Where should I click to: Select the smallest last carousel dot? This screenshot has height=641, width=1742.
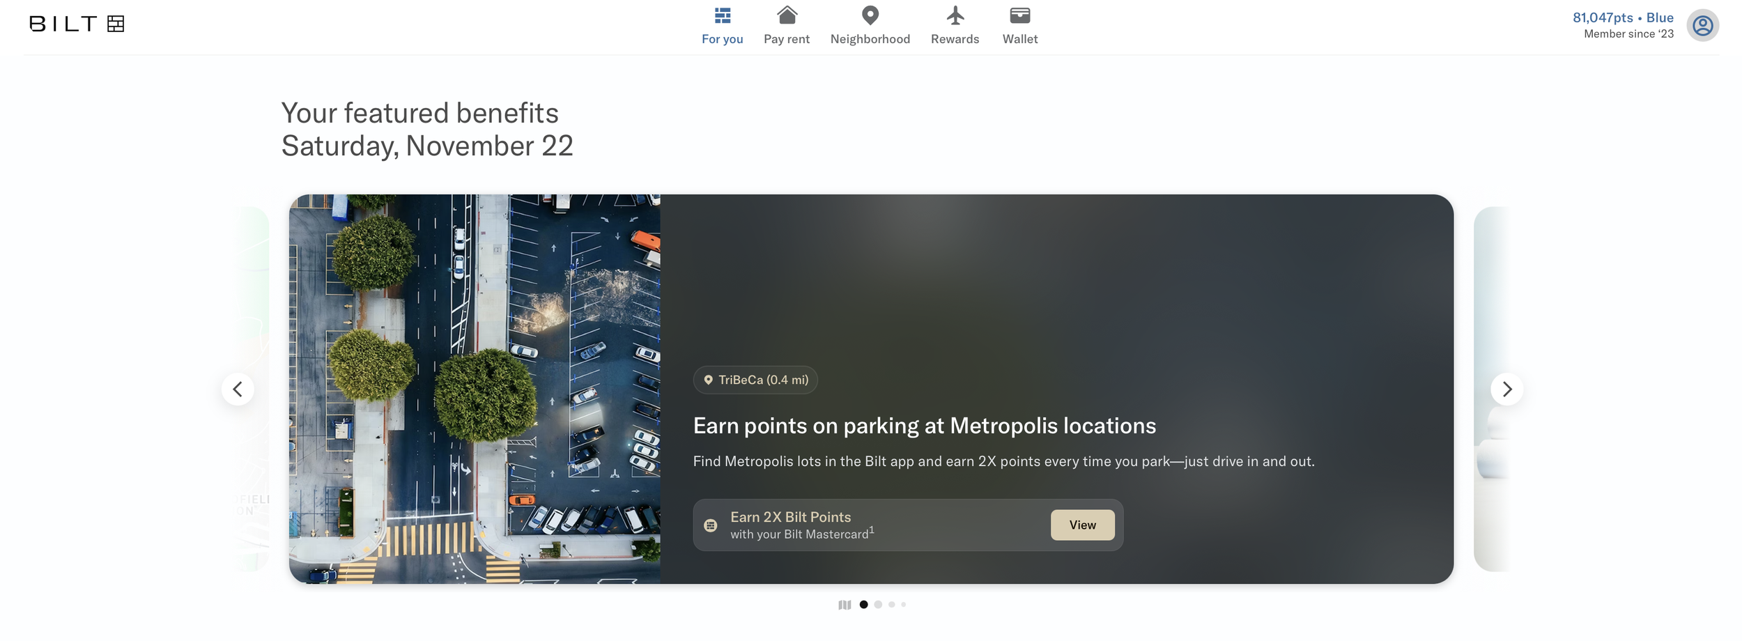tap(903, 605)
